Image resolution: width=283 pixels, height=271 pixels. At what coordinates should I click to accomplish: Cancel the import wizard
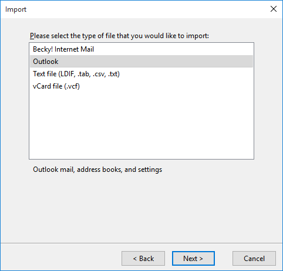(254, 259)
